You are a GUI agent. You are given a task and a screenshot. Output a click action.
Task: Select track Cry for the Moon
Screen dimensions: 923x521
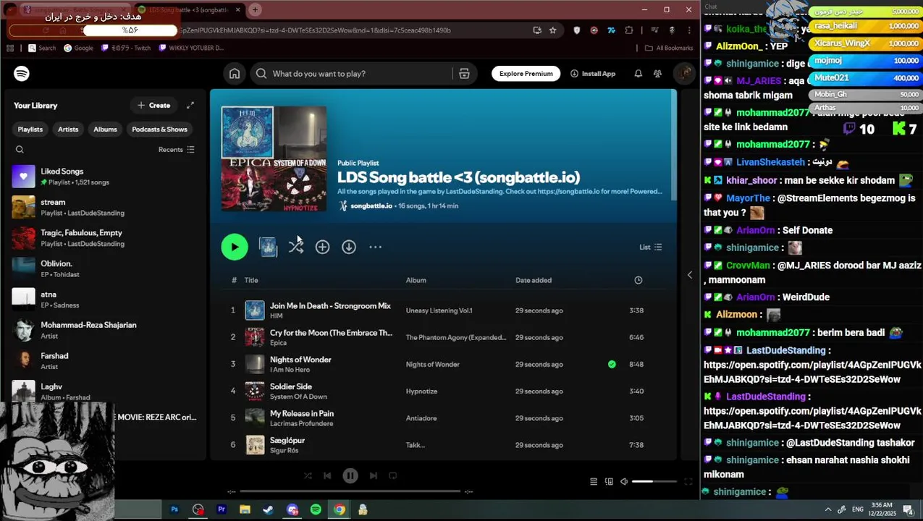point(331,333)
